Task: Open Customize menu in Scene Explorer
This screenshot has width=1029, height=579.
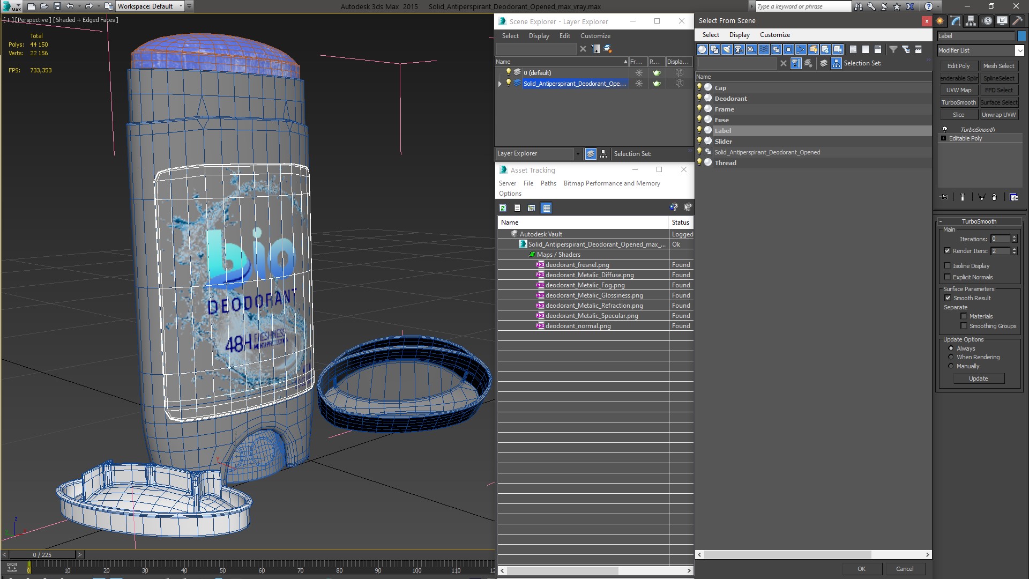Action: tap(595, 36)
